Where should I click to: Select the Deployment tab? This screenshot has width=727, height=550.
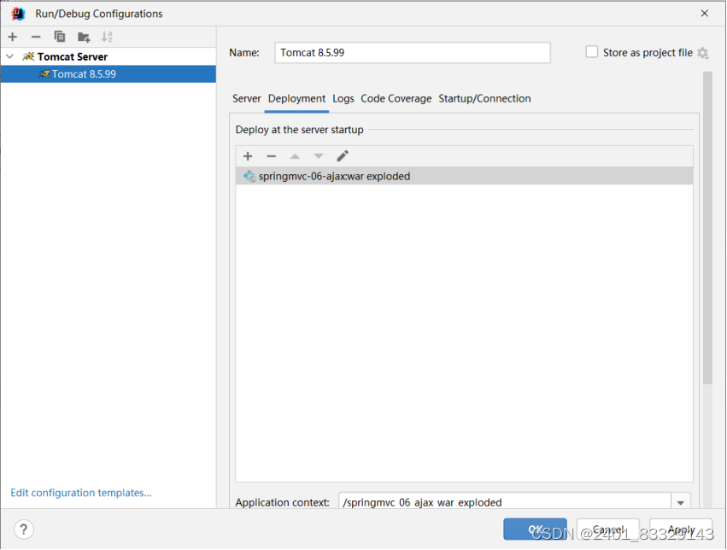296,99
